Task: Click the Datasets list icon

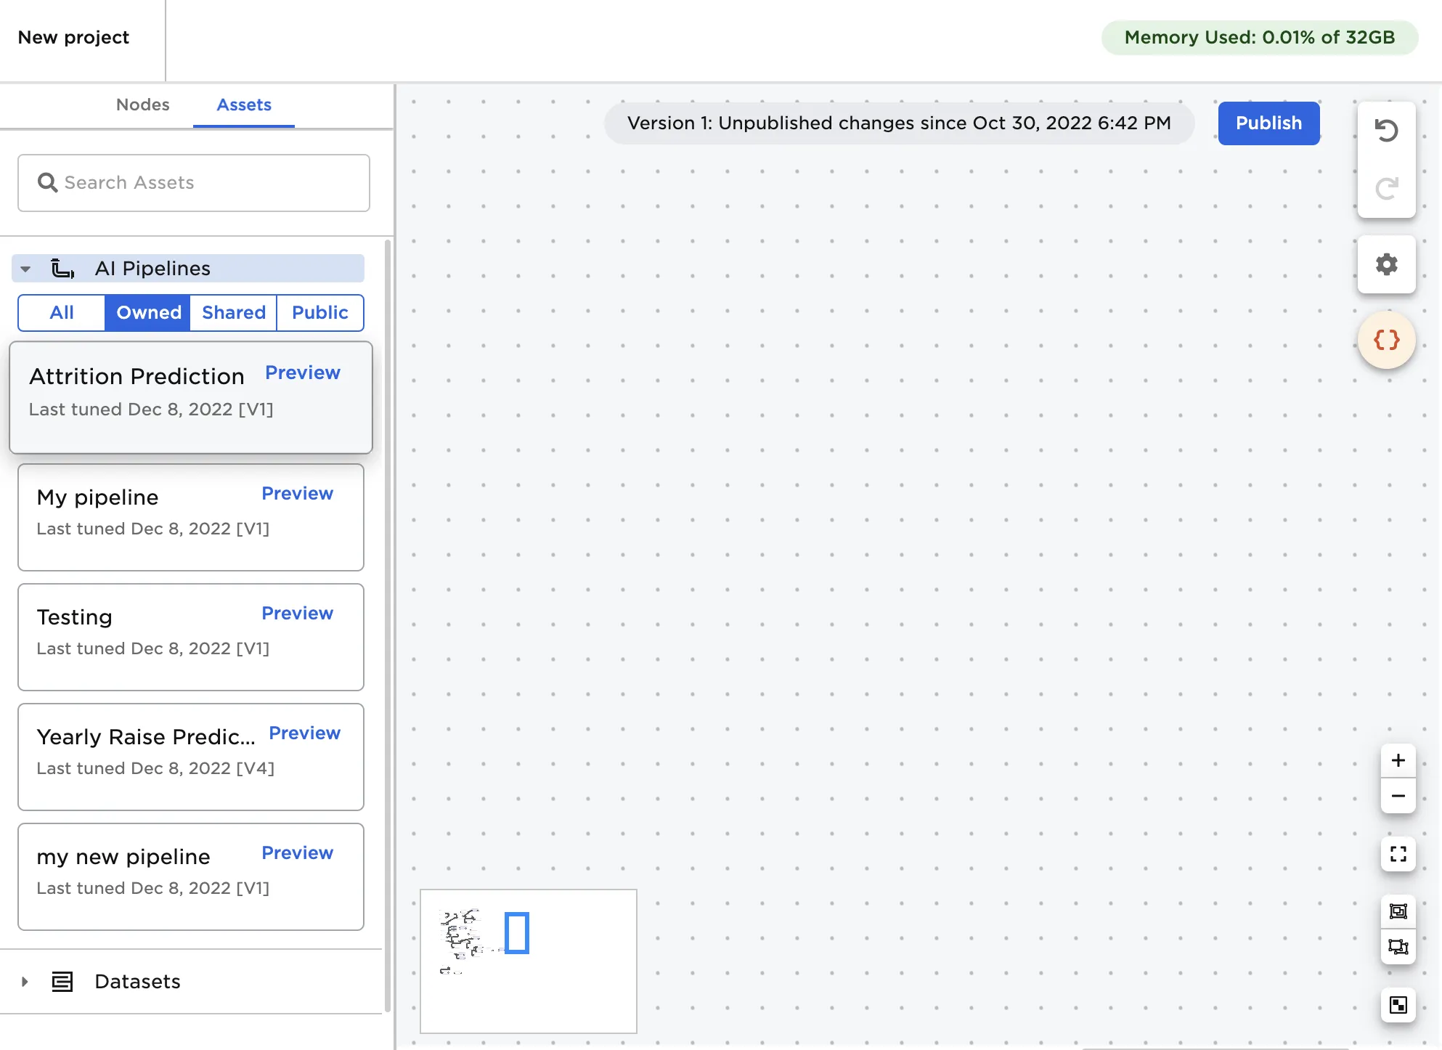Action: [63, 982]
